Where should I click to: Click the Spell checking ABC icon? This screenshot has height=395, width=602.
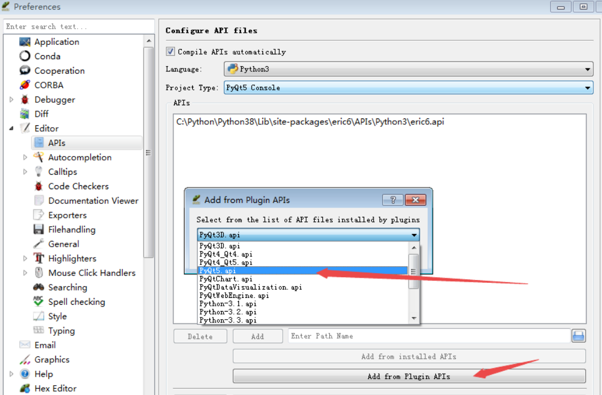[x=39, y=301]
